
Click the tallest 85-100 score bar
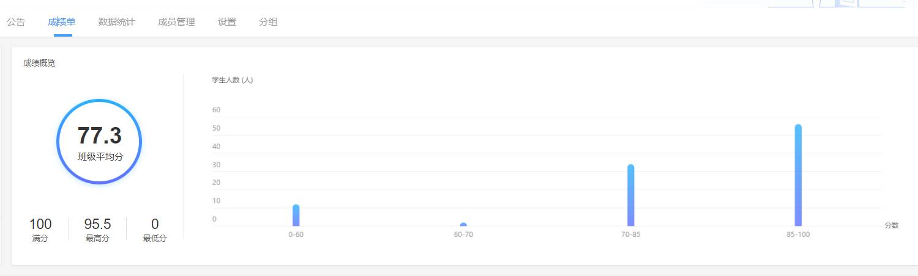pyautogui.click(x=798, y=175)
